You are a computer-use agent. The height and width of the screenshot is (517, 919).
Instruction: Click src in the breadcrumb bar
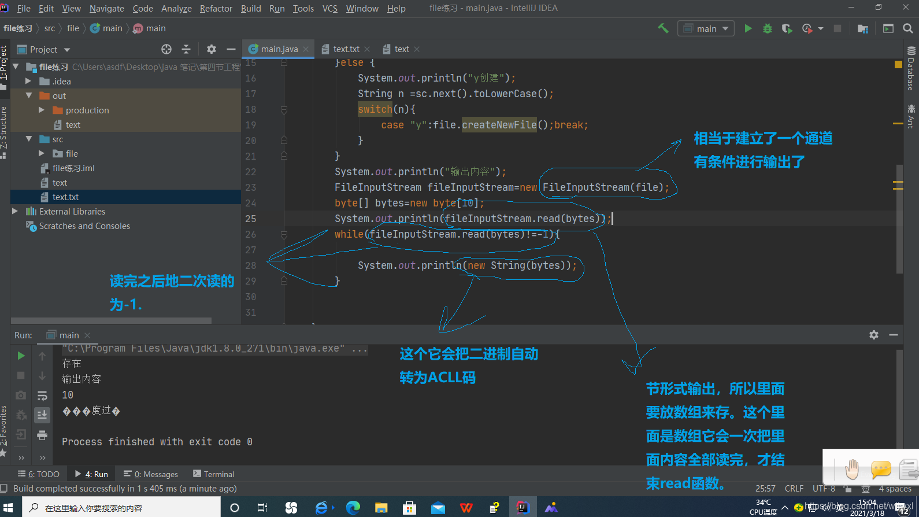(50, 28)
